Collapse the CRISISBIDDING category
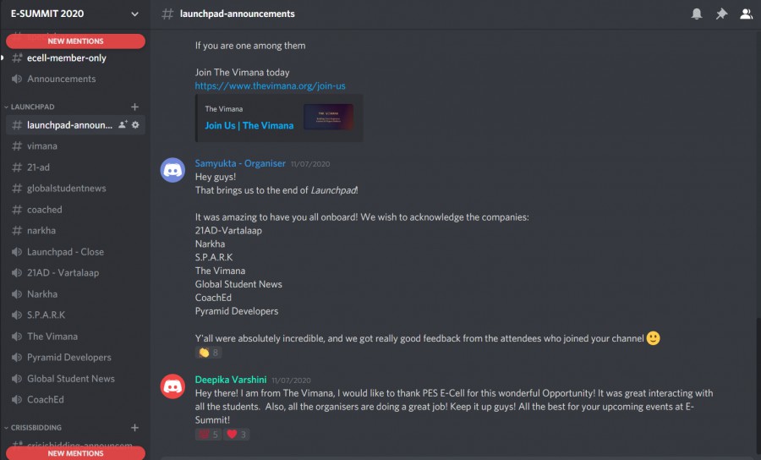The height and width of the screenshot is (460, 761). [x=36, y=428]
